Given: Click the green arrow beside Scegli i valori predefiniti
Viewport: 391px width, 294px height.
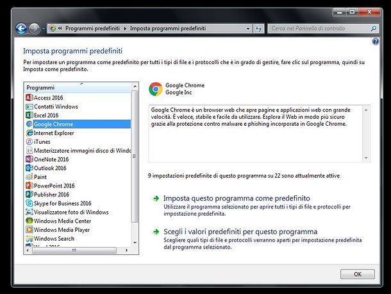Looking at the screenshot, I should (x=156, y=232).
